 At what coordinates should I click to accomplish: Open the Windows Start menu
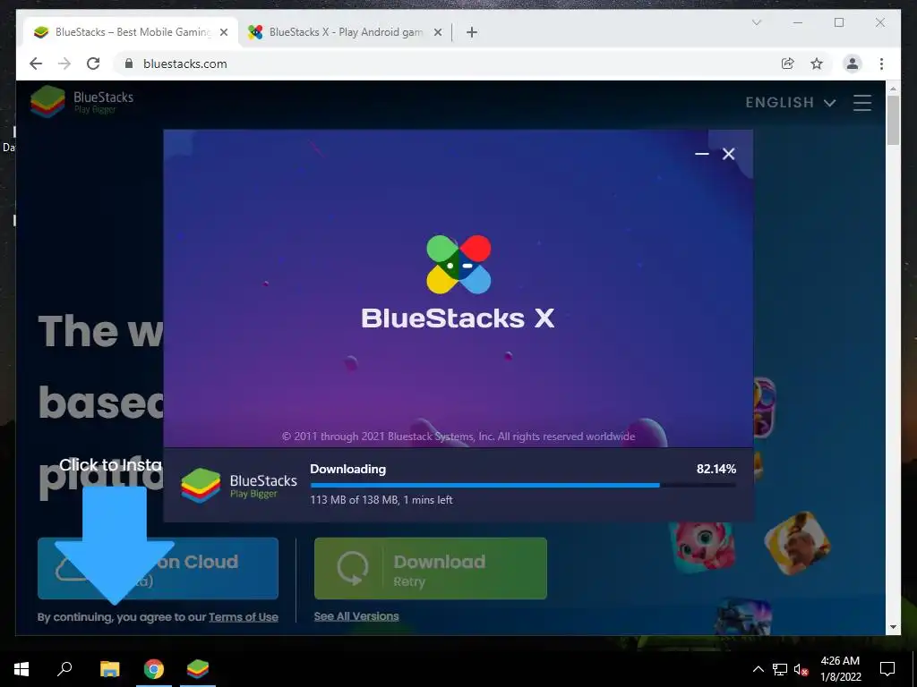21,669
